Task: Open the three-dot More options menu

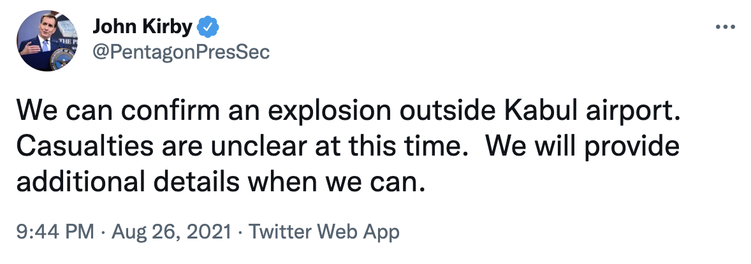Action: pos(725,27)
